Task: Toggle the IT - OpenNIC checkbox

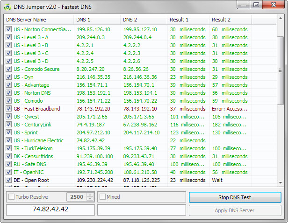Action: pos(8,172)
